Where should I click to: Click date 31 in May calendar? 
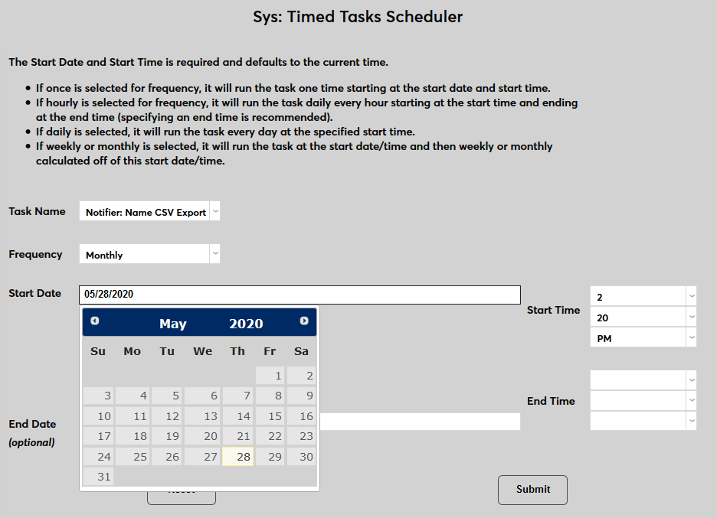coord(98,477)
